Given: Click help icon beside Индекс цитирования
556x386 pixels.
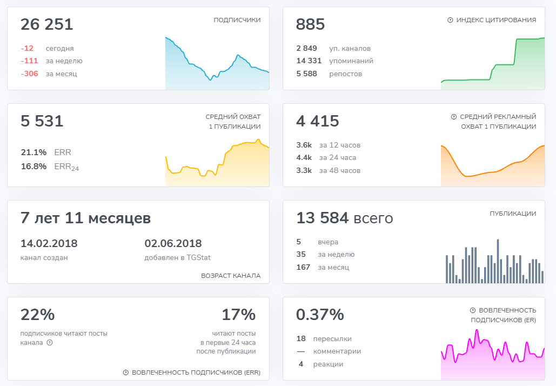Looking at the screenshot, I should (450, 20).
